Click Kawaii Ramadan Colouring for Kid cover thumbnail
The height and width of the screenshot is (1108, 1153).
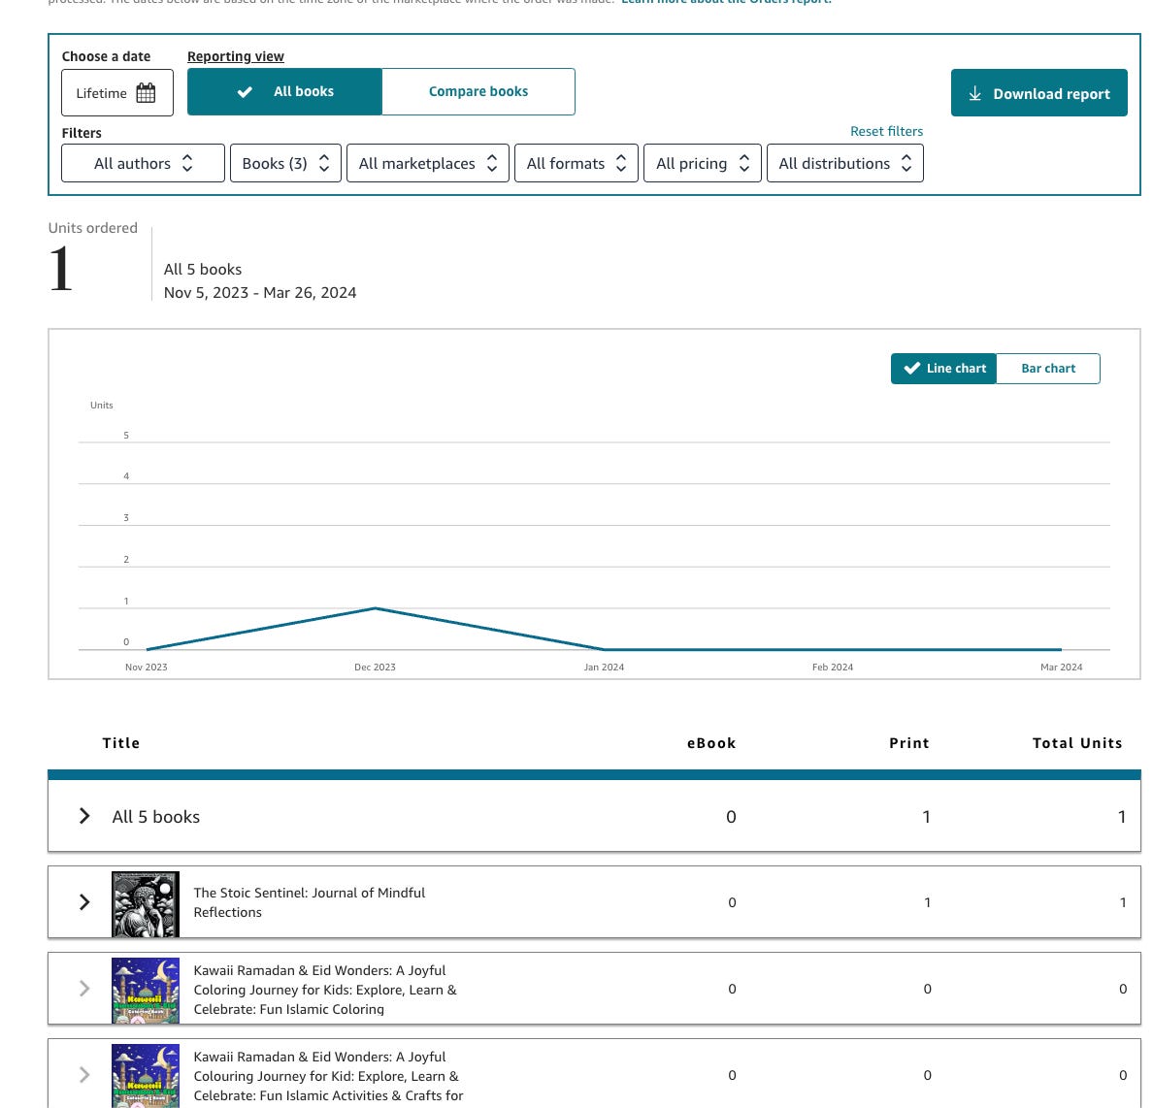146,1076
